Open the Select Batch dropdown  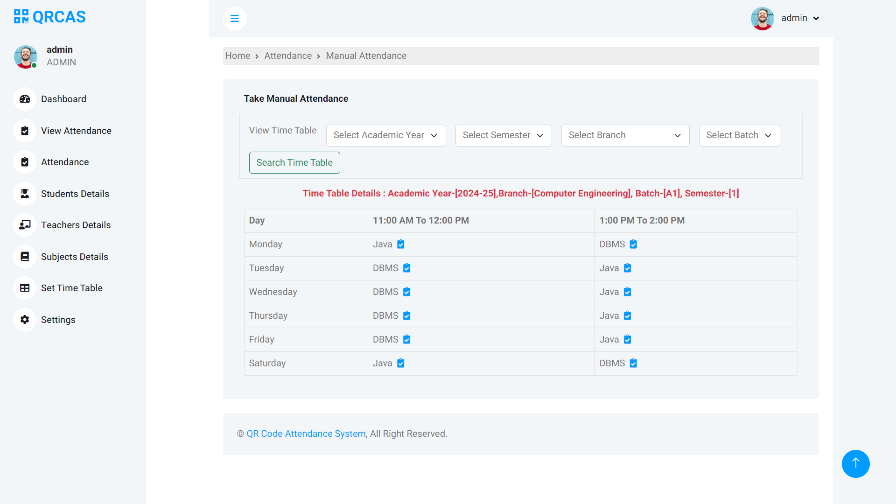pos(739,135)
